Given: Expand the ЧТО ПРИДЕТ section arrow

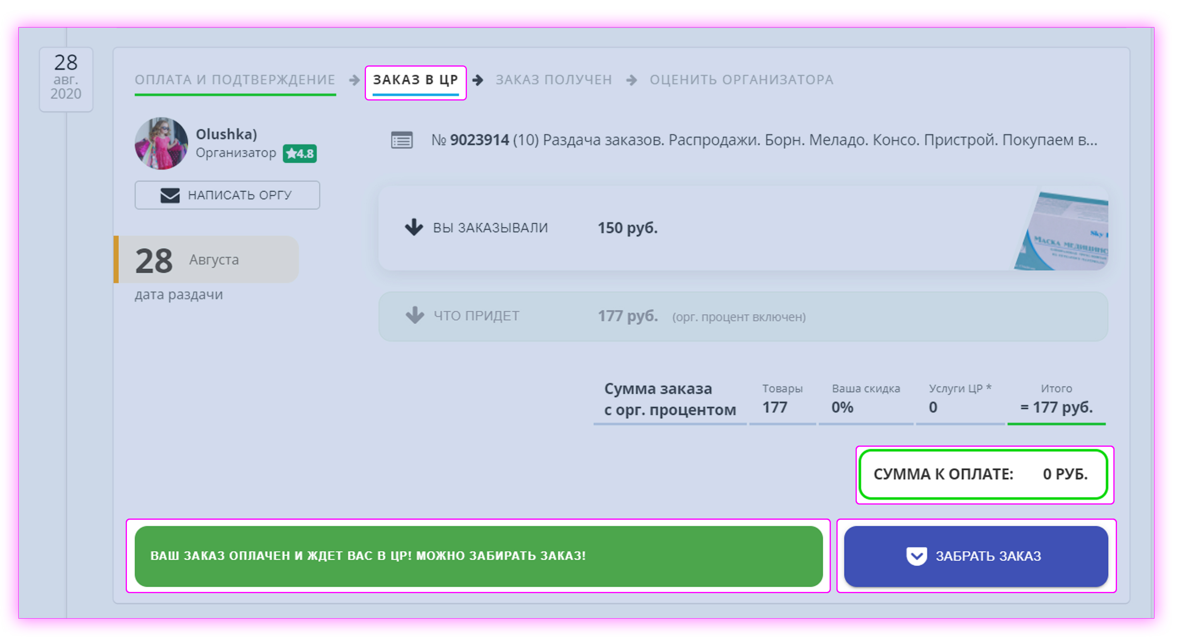Looking at the screenshot, I should click(x=415, y=316).
